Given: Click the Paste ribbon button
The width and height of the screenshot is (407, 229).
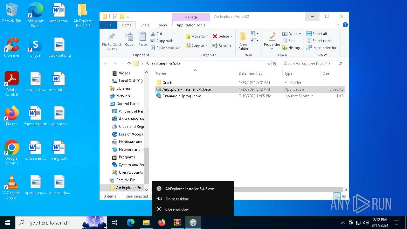Looking at the screenshot, I should click(x=142, y=39).
